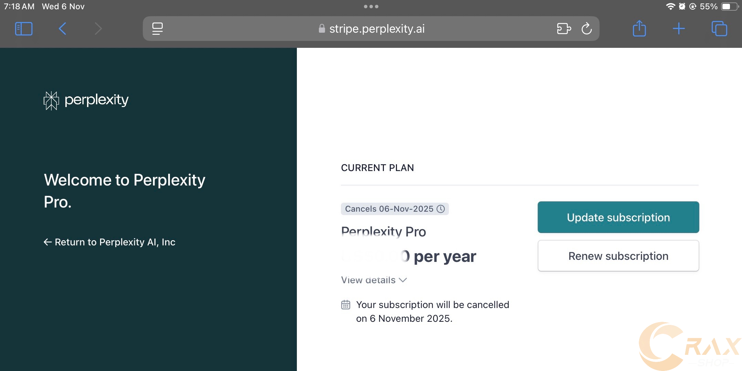The height and width of the screenshot is (371, 742).
Task: Open the Safari sidebar panel
Action: tap(24, 29)
